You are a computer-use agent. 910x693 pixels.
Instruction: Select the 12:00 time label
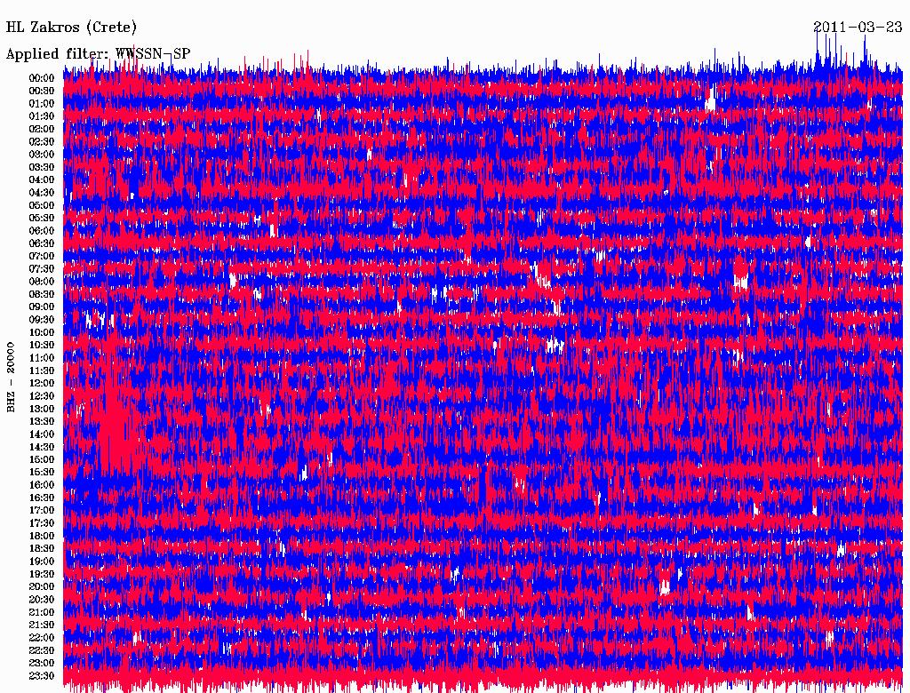(x=42, y=383)
